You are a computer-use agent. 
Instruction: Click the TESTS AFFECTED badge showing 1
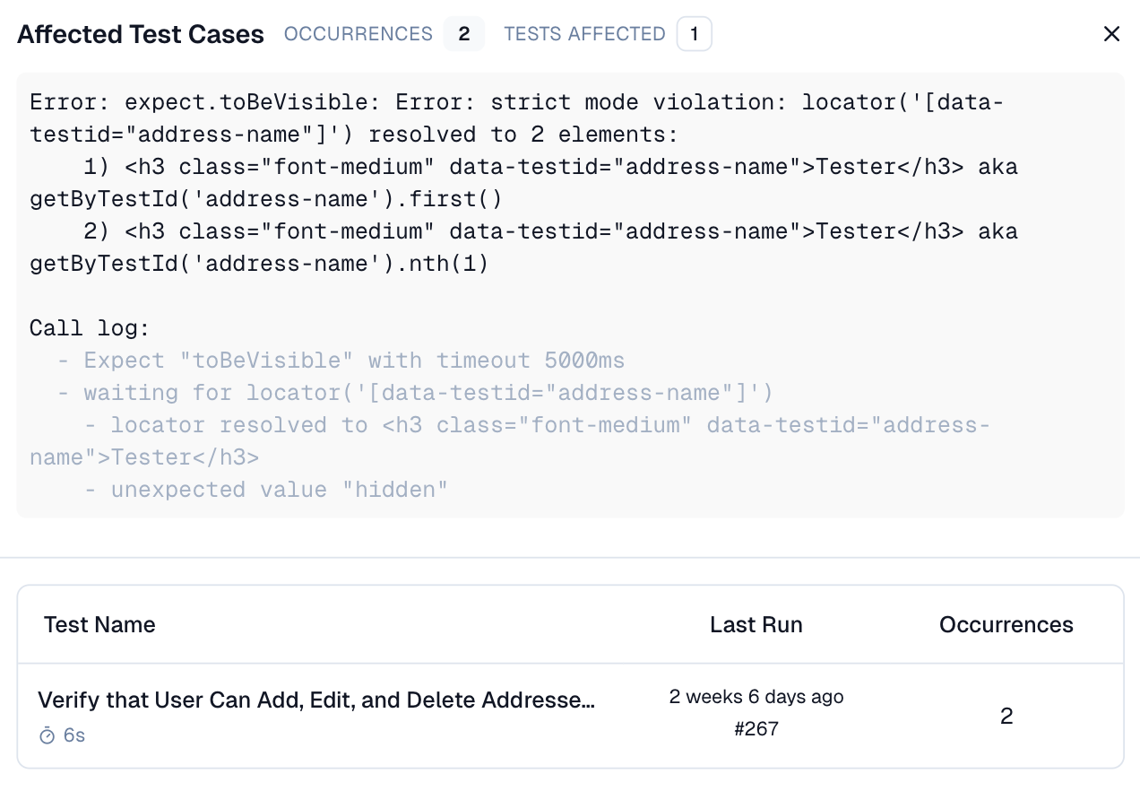[695, 33]
